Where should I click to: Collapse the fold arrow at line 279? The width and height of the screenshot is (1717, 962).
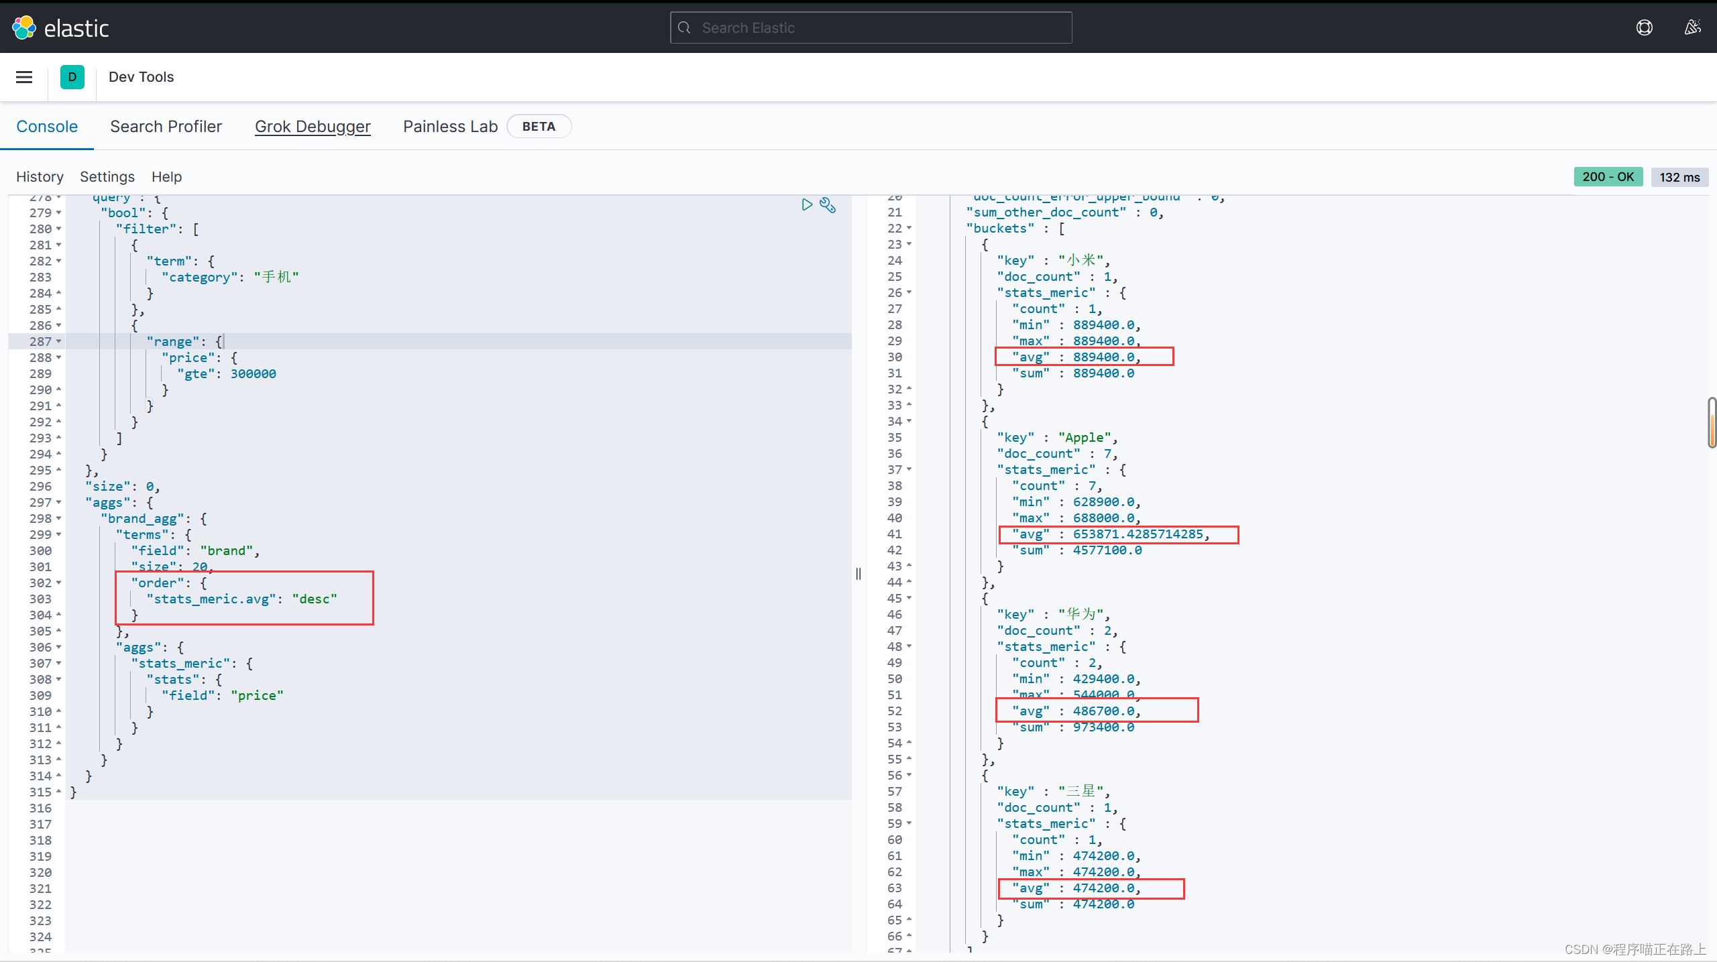click(59, 213)
